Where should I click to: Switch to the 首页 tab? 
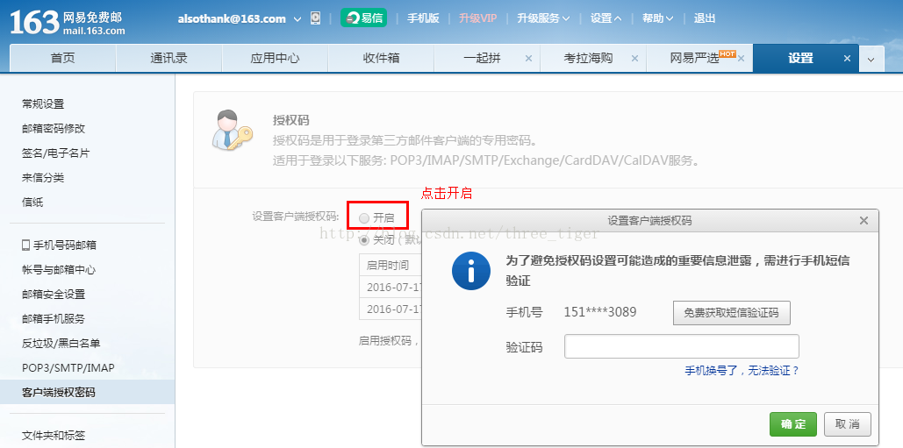click(x=63, y=58)
